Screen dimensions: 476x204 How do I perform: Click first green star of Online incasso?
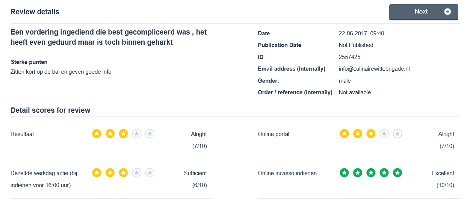[344, 173]
